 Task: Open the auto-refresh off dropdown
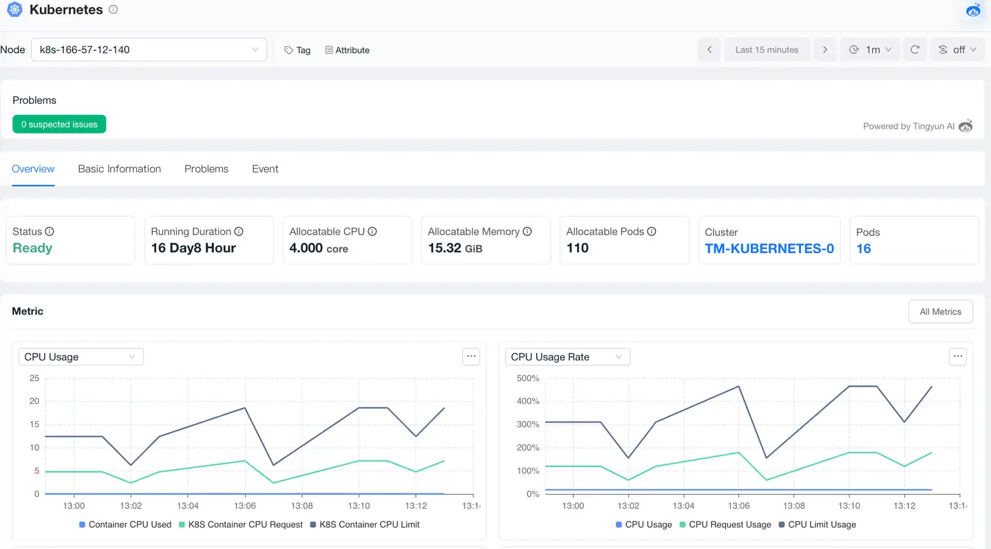(x=957, y=50)
